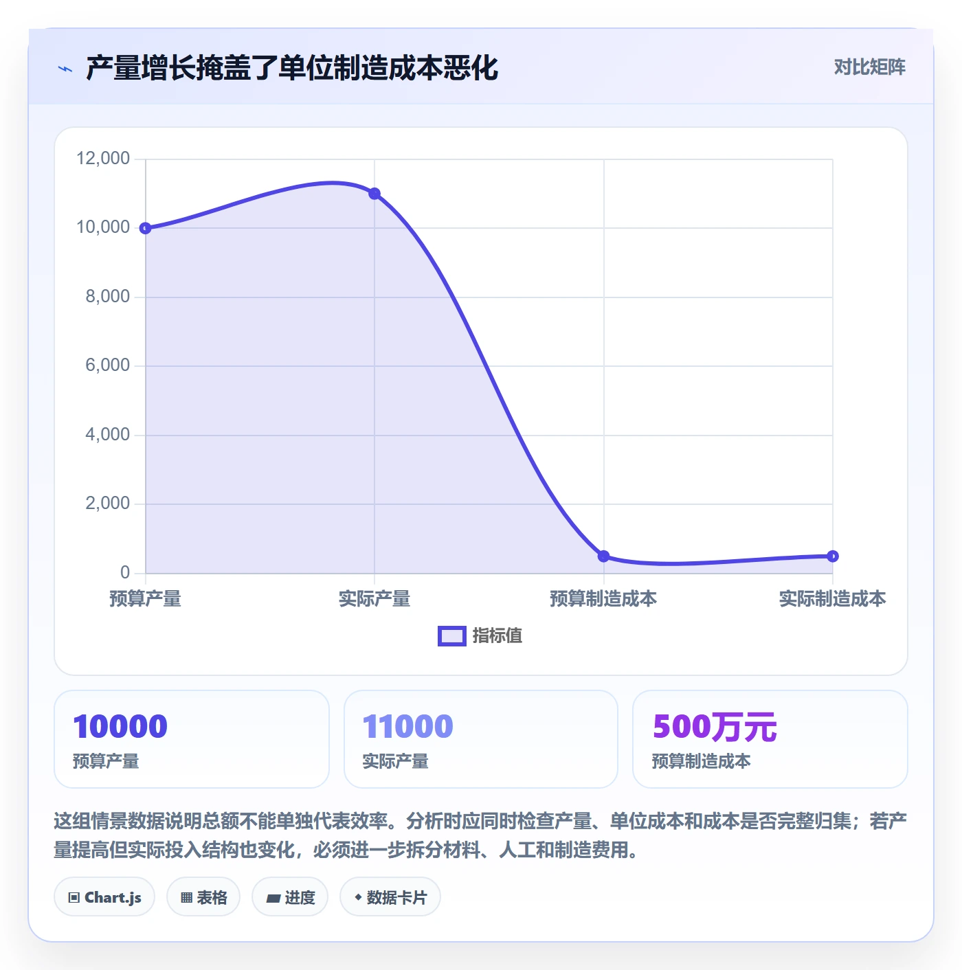Click the 8,000 y-axis value

click(108, 297)
